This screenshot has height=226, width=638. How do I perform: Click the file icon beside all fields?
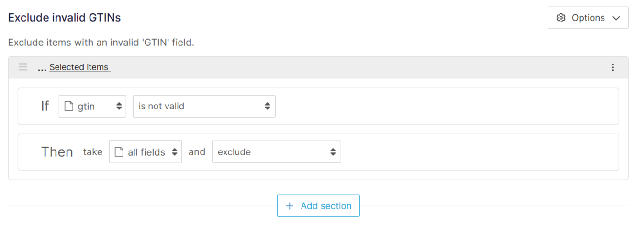(x=119, y=152)
